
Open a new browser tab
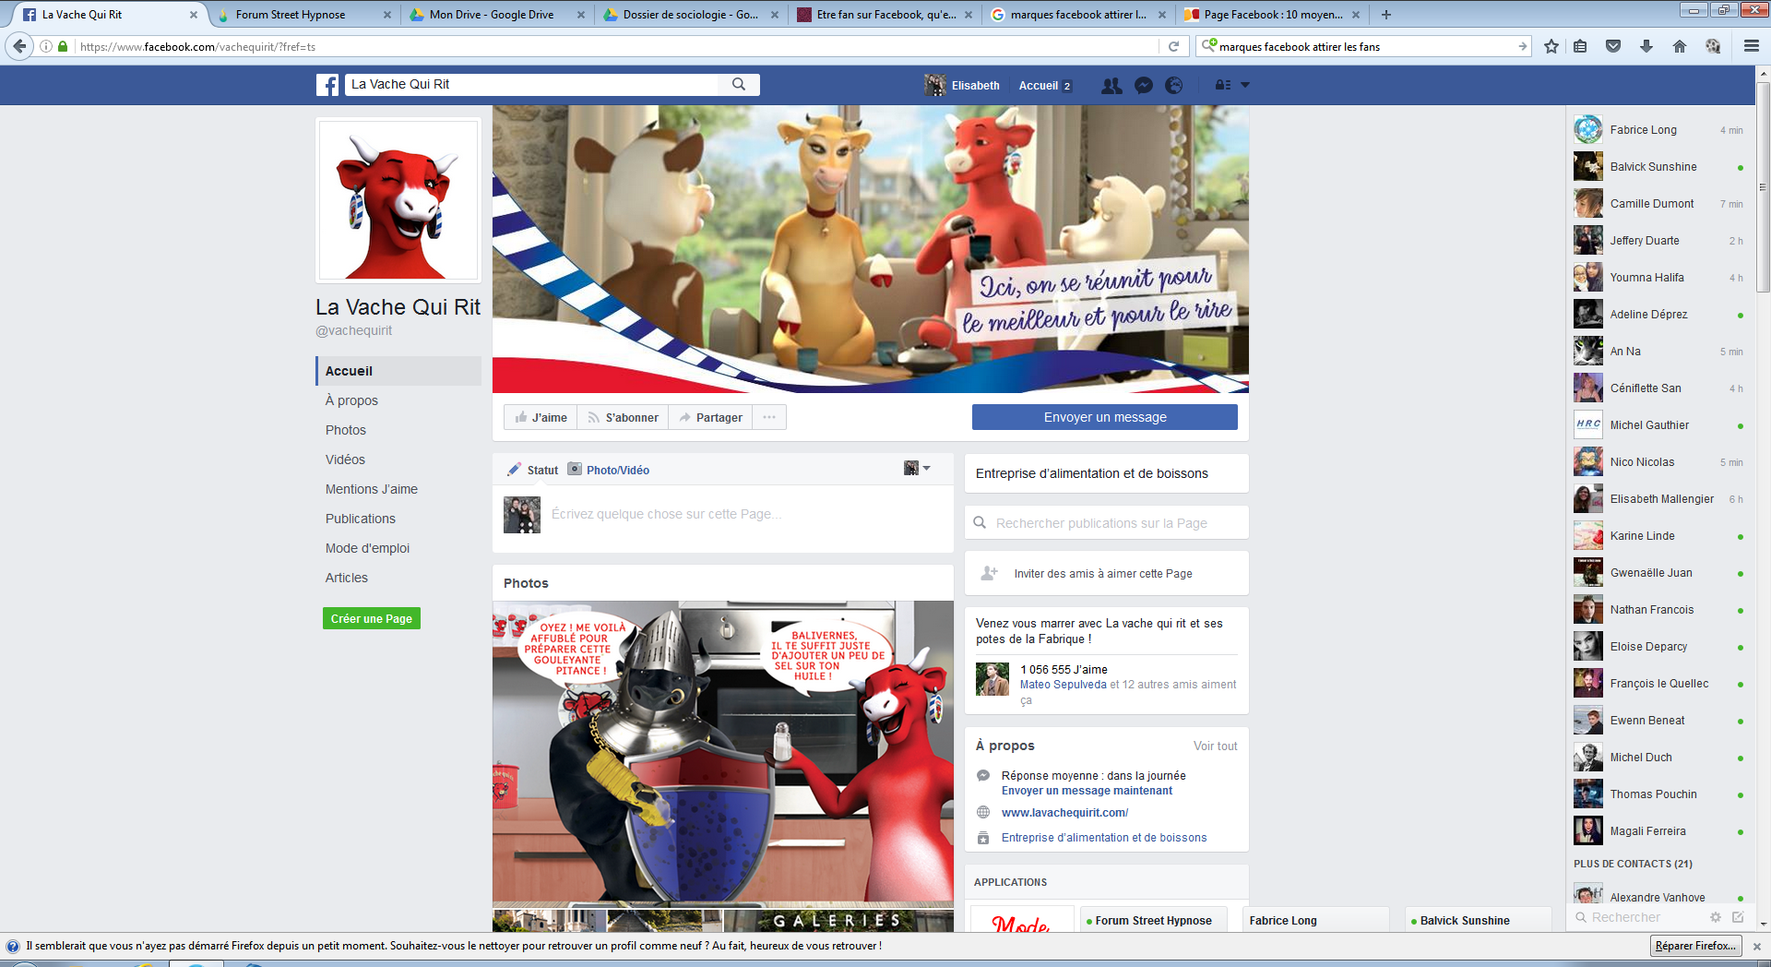[x=1385, y=15]
